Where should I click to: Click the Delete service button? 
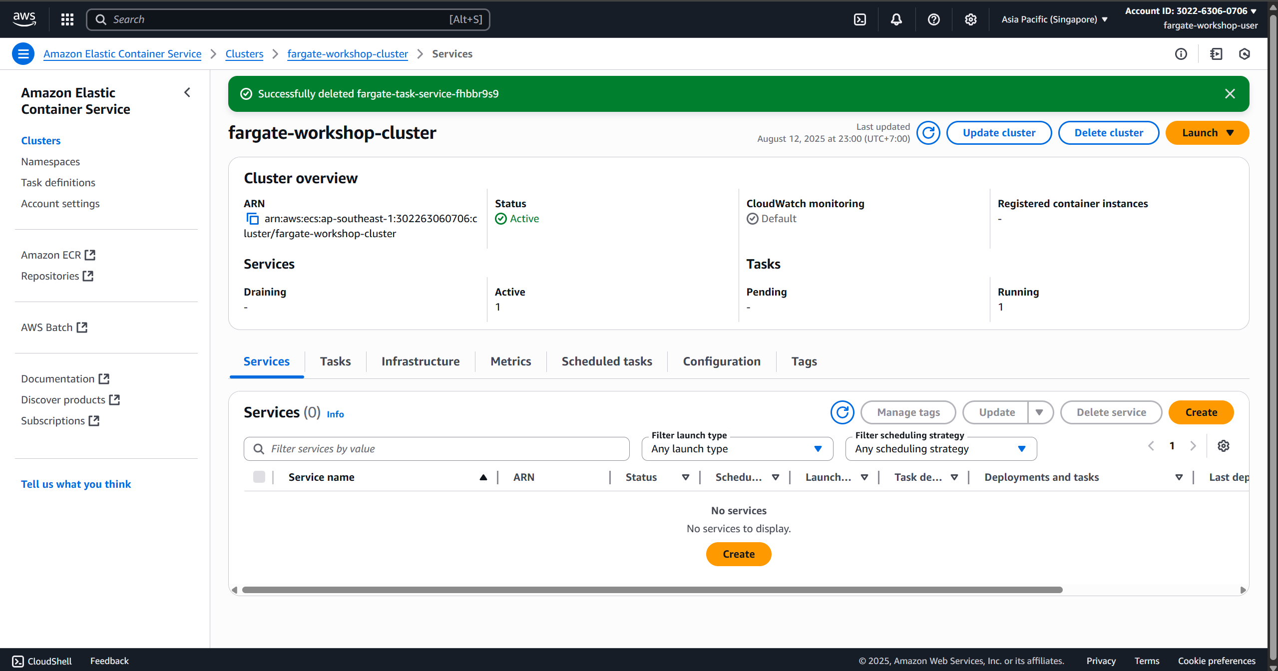1111,412
